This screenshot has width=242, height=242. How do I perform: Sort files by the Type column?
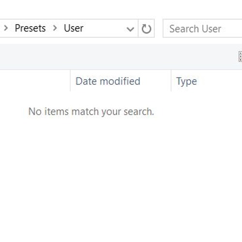coord(186,81)
